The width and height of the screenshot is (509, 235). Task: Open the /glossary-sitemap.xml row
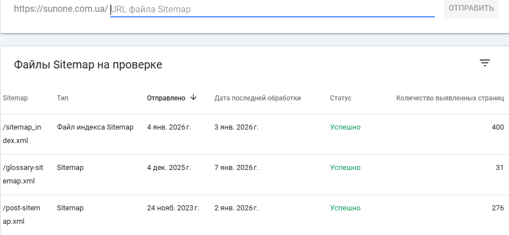[22, 174]
